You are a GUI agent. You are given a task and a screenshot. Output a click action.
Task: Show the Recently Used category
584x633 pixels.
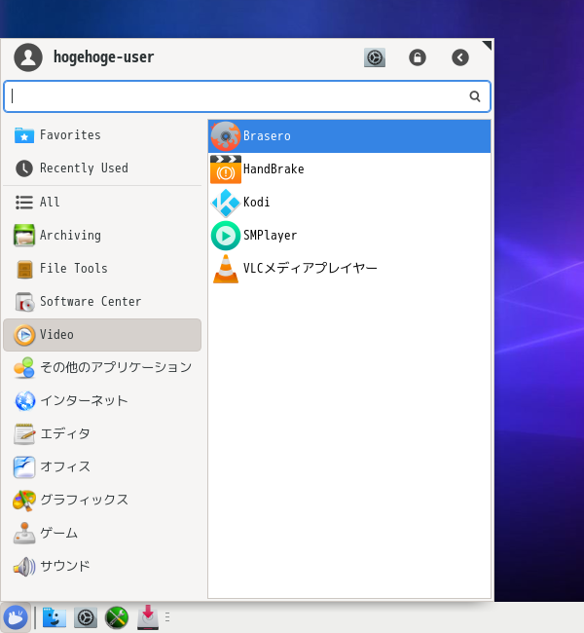click(x=102, y=168)
